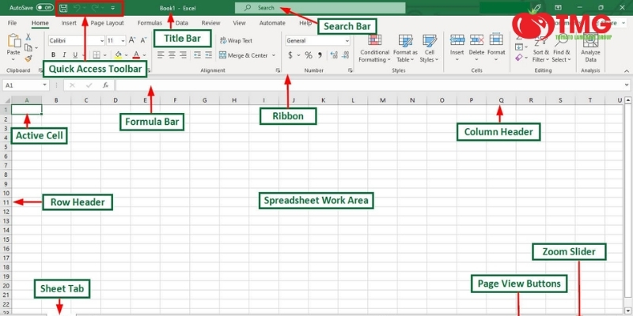Click the Save icon in Quick Access Toolbar
The width and height of the screenshot is (633, 316).
pyautogui.click(x=64, y=8)
